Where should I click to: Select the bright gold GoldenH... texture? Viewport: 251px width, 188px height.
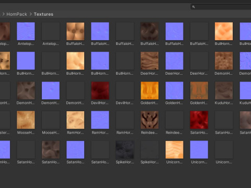(150, 90)
